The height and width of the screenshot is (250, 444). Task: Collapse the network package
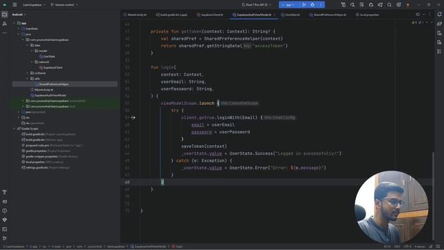[32, 62]
